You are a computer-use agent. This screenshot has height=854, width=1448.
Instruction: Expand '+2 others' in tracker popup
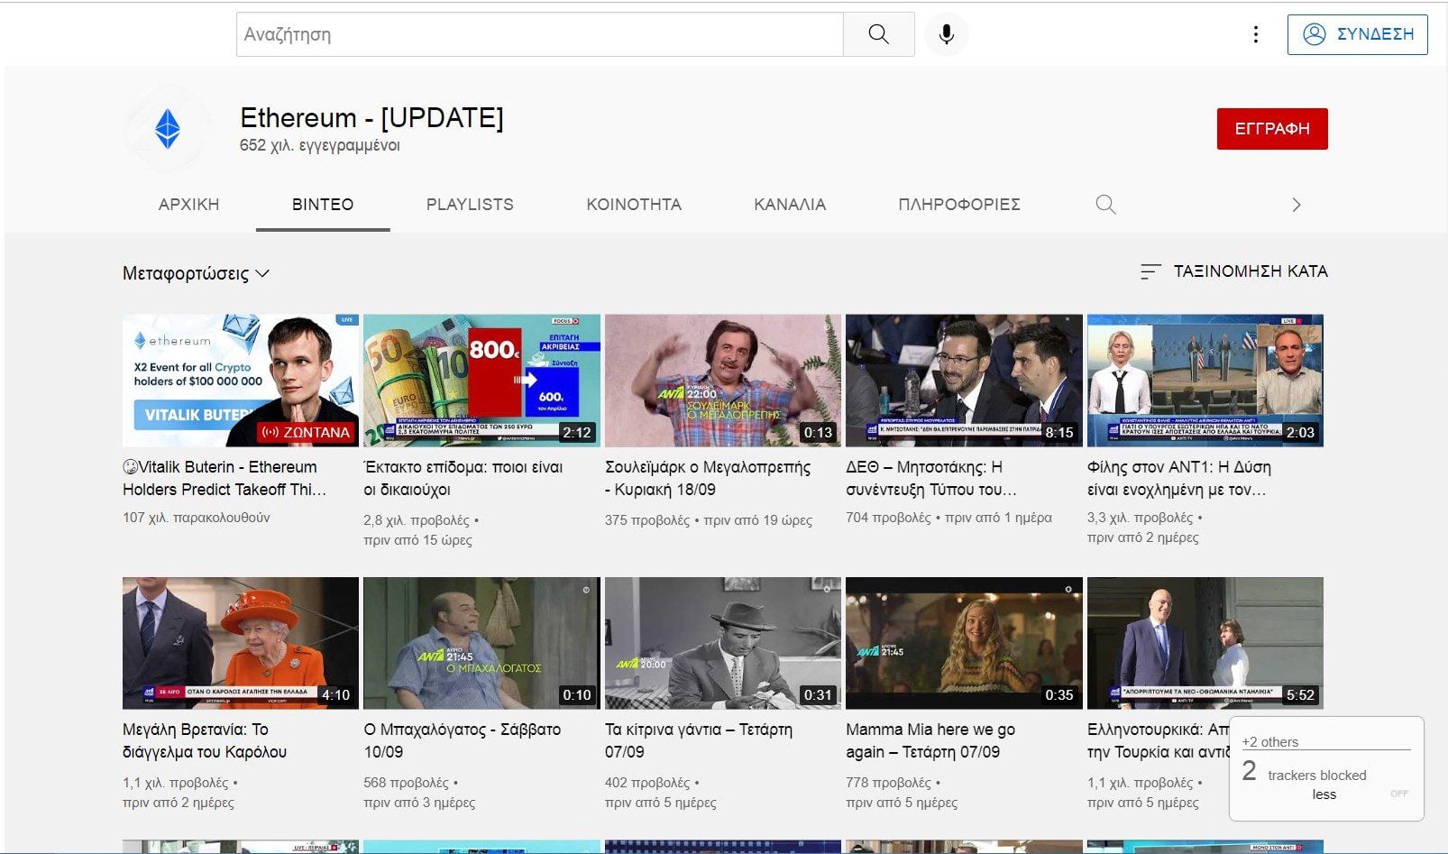[1270, 741]
